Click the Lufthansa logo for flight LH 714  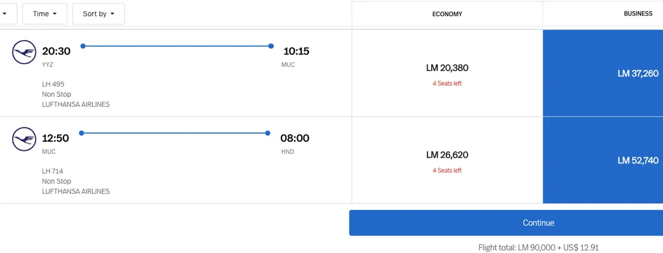click(24, 139)
